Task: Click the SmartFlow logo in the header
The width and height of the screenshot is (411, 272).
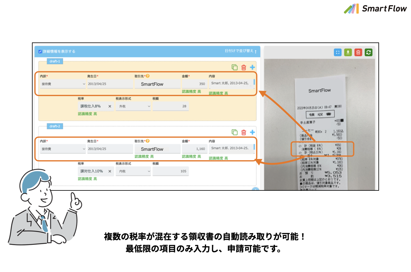Action: (375, 9)
